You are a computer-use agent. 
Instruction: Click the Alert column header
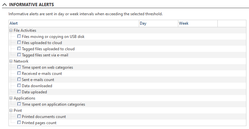74,23
